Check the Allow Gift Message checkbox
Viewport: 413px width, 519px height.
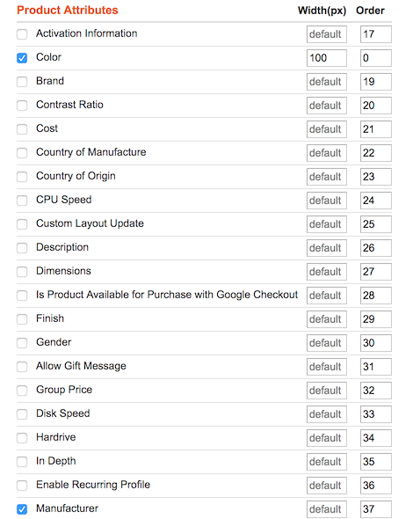click(x=22, y=367)
